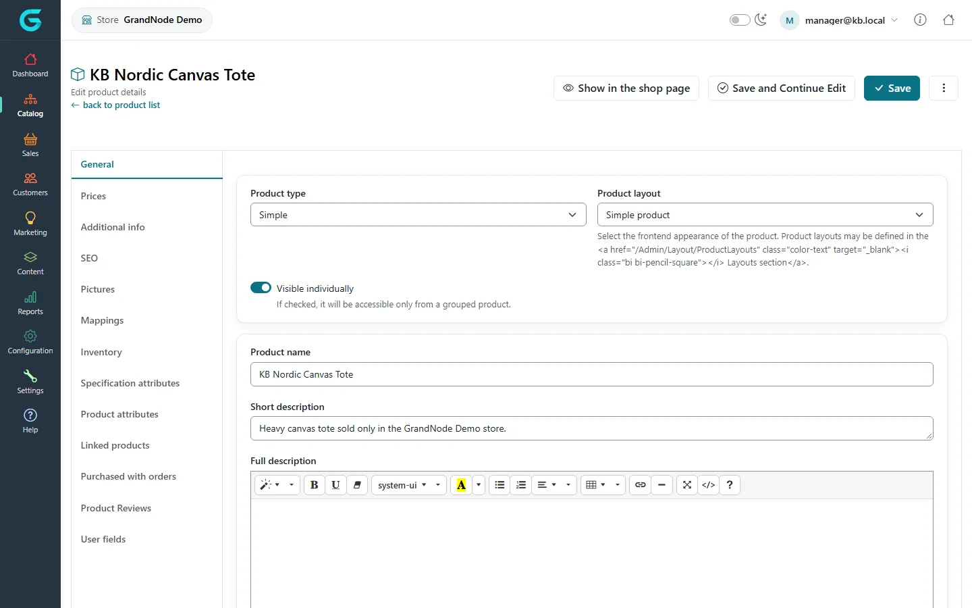Open the Product type dropdown
The width and height of the screenshot is (972, 608).
pos(418,215)
